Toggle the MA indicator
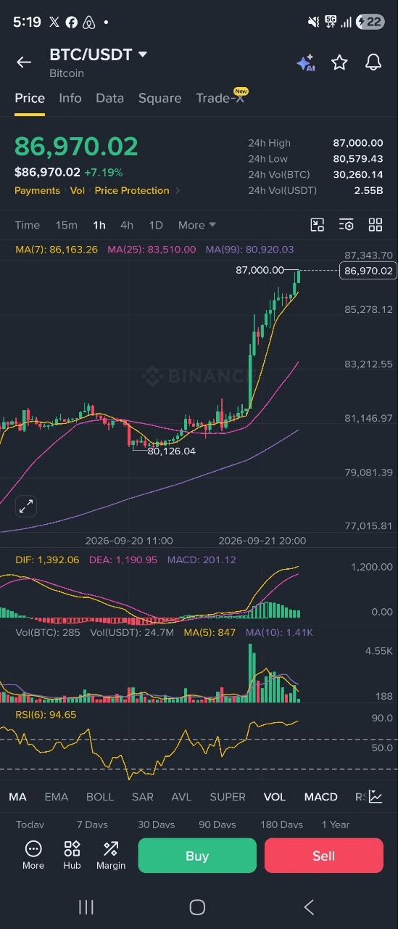The width and height of the screenshot is (398, 929). click(x=17, y=797)
